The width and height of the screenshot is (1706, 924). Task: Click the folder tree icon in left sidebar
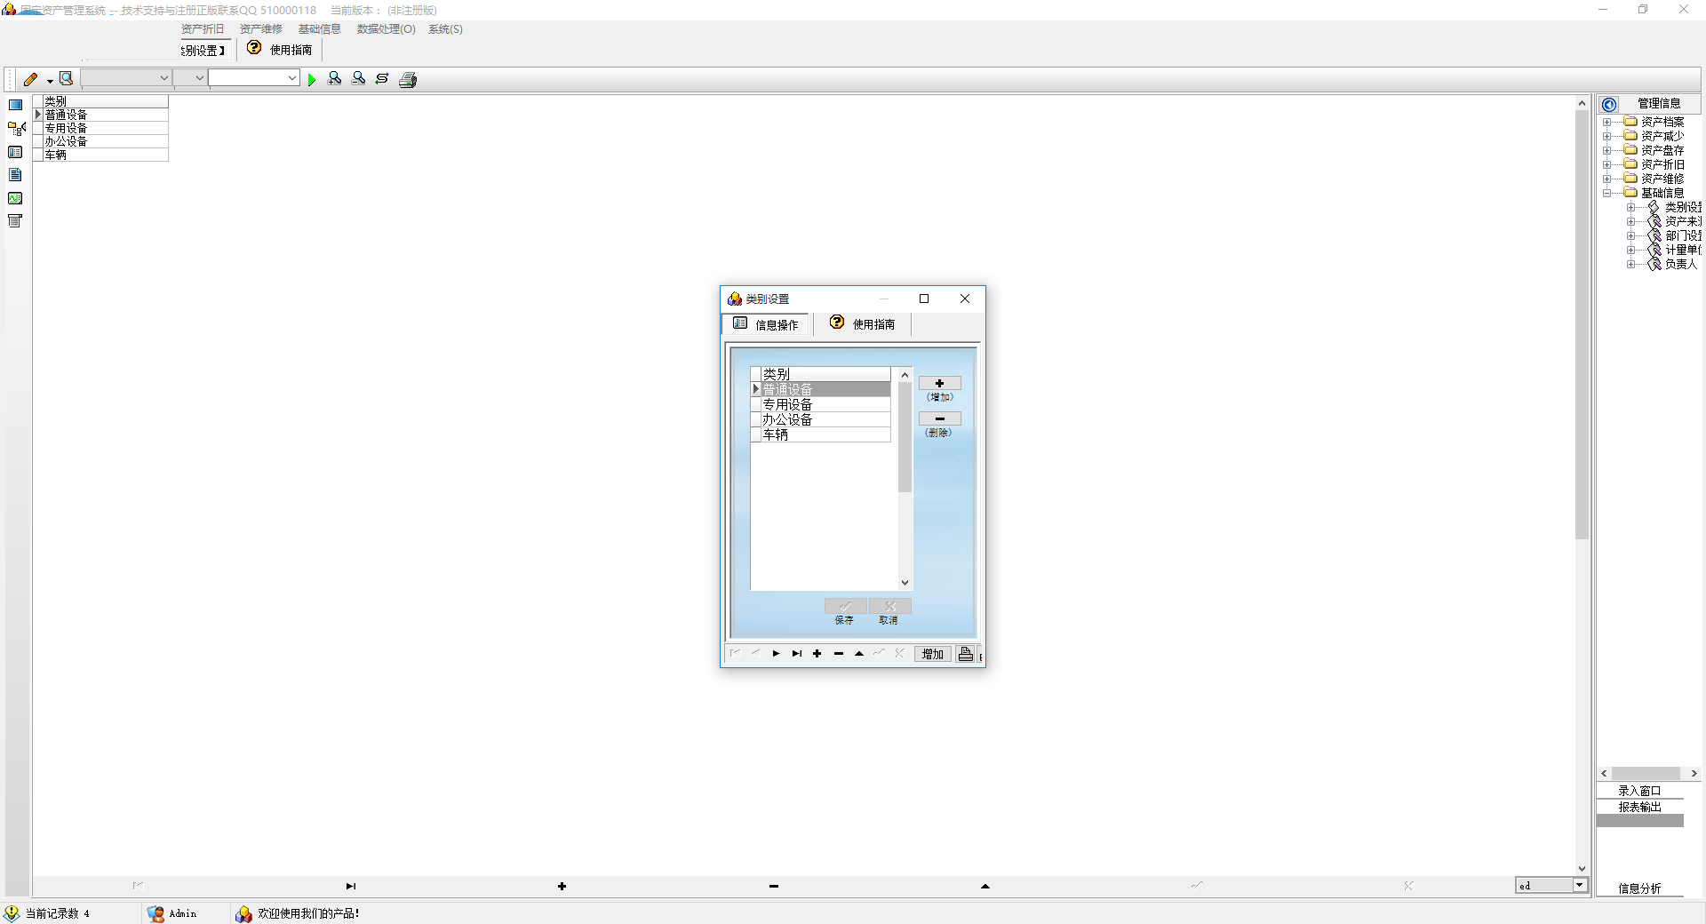pyautogui.click(x=15, y=129)
